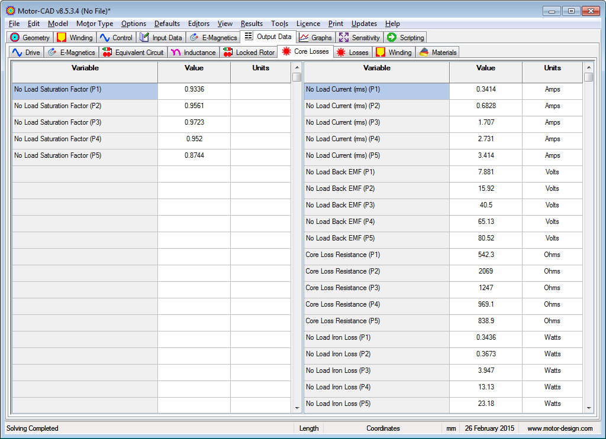Click the left table's Variable column header
Image resolution: width=606 pixels, height=439 pixels.
tap(85, 73)
